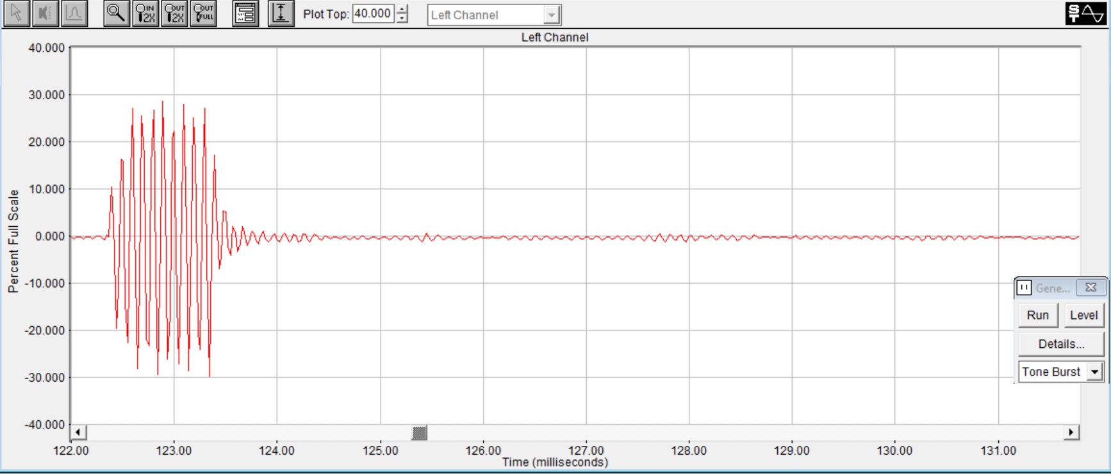Click the 125.00 time axis label

tap(381, 450)
